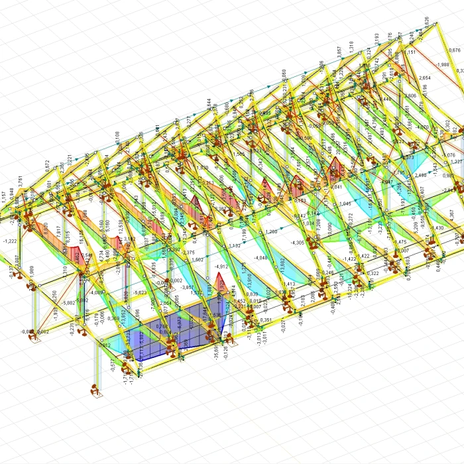Select the nodal support under the lowest front column
464x464 pixels.
click(95, 390)
